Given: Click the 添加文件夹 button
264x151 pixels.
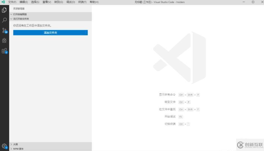Looking at the screenshot, I should [50, 33].
